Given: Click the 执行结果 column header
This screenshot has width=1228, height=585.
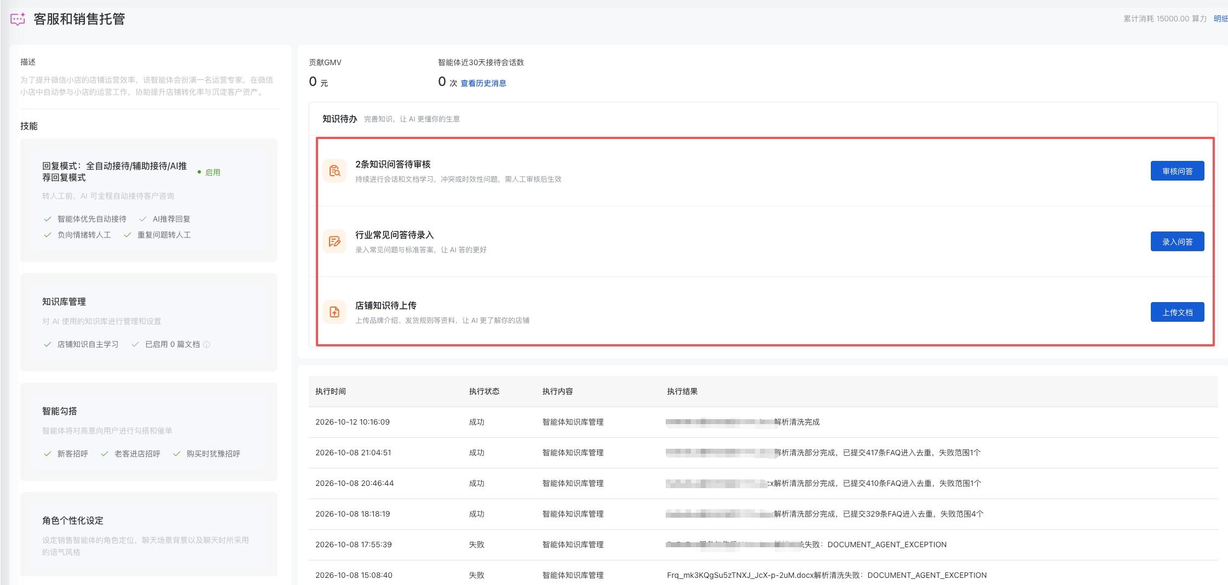Looking at the screenshot, I should click(x=682, y=391).
